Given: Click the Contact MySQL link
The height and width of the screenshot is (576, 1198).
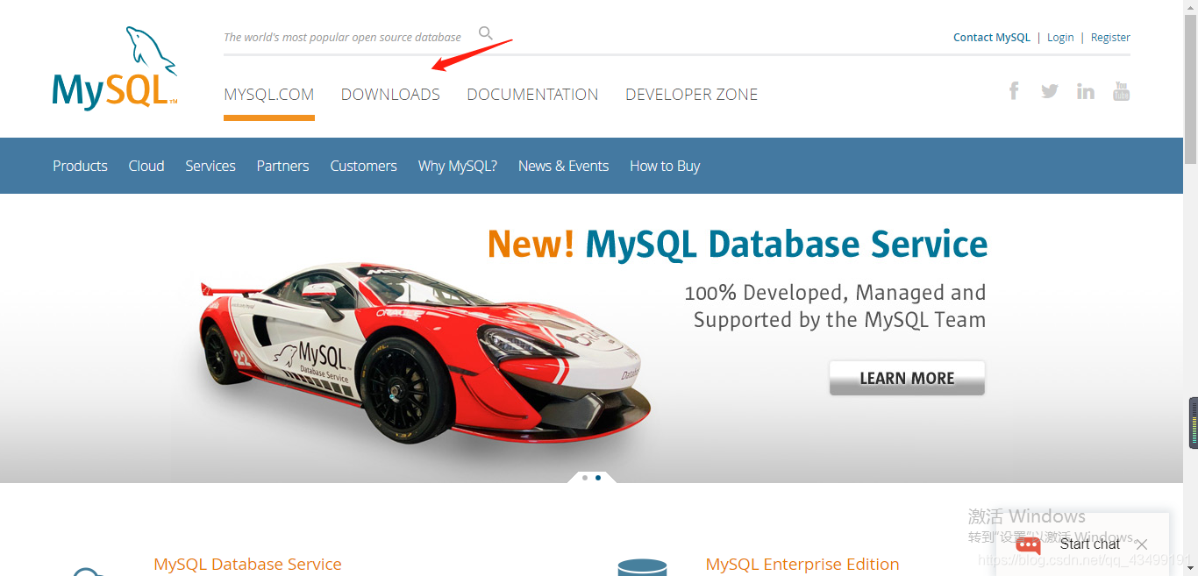Looking at the screenshot, I should [x=992, y=38].
